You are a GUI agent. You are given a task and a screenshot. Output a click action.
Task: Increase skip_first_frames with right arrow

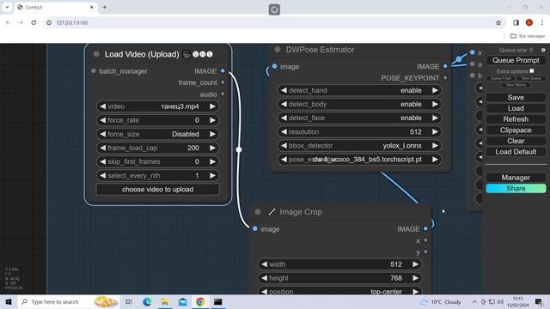pos(212,161)
